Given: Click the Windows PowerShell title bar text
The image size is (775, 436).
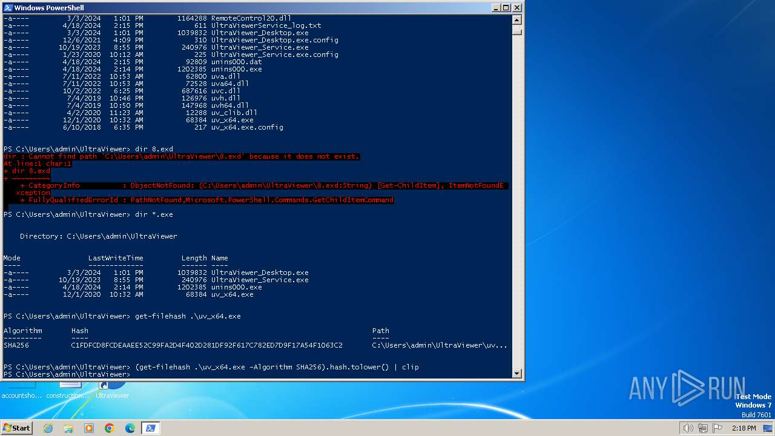Looking at the screenshot, I should click(x=49, y=8).
